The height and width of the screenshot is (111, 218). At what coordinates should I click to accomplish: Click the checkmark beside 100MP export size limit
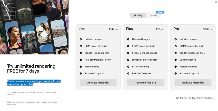[x=176, y=46]
